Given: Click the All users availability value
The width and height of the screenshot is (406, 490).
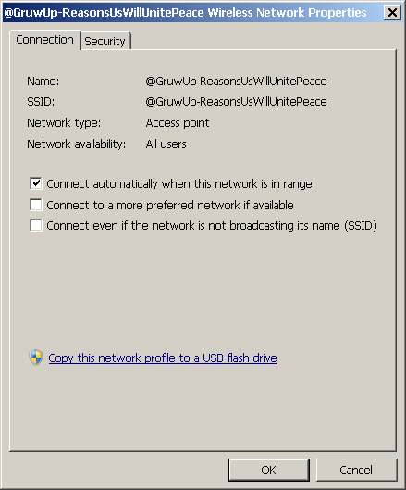Looking at the screenshot, I should (166, 144).
